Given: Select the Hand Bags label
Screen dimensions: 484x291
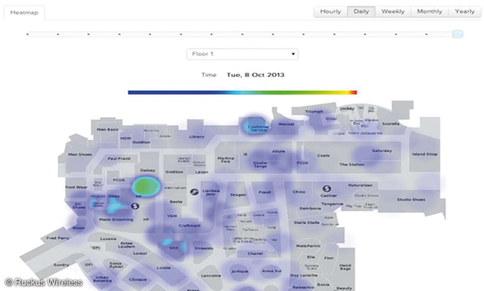Looking at the screenshot, I should point(345,267).
